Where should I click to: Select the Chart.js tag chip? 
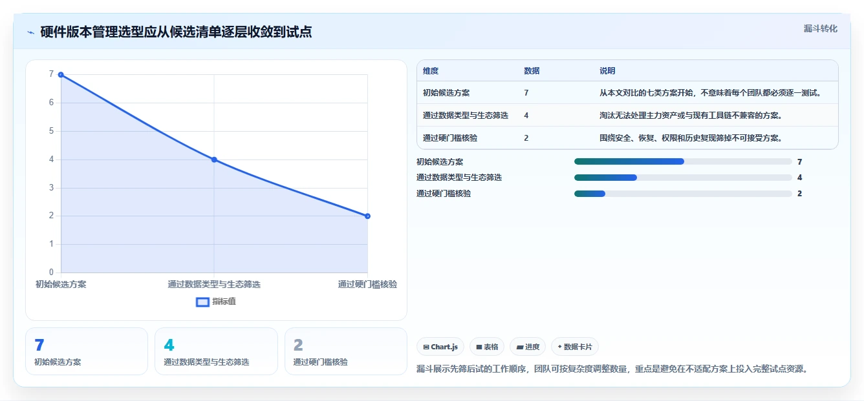click(440, 347)
